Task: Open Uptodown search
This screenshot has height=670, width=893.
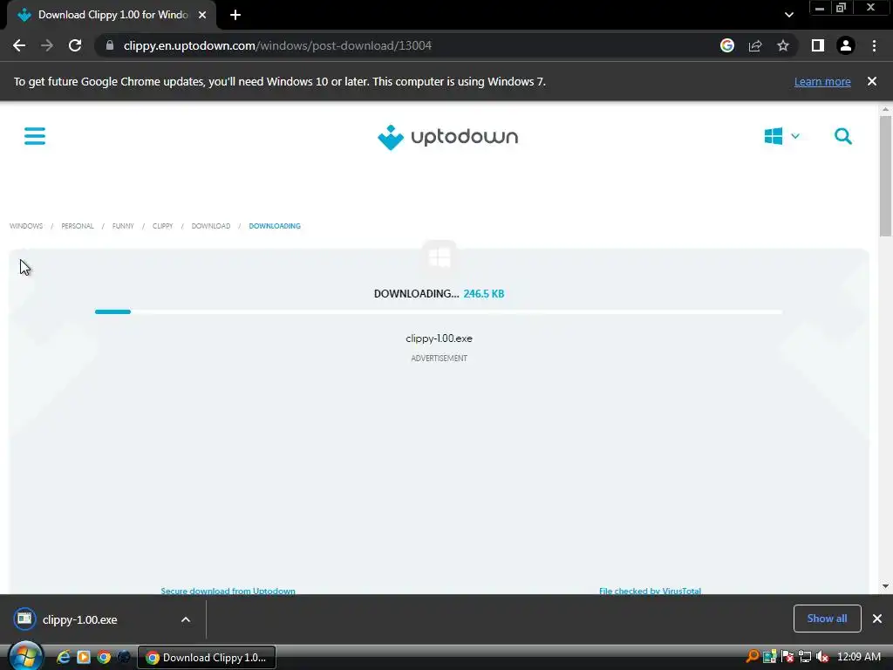Action: 843,136
